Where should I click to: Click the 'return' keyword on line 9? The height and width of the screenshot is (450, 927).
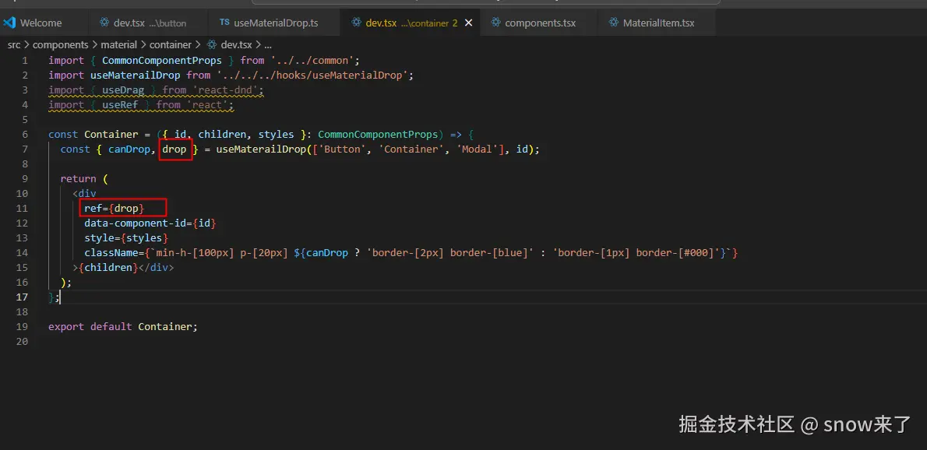(78, 179)
